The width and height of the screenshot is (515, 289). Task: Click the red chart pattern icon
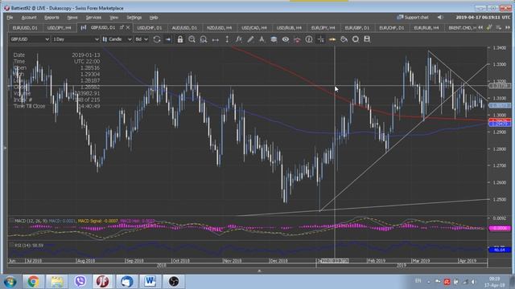coord(297,39)
